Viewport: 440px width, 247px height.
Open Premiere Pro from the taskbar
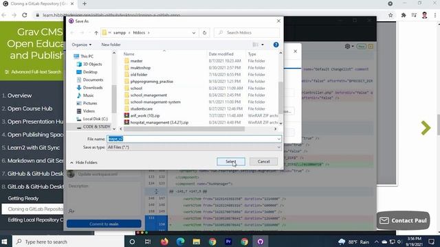(228, 242)
